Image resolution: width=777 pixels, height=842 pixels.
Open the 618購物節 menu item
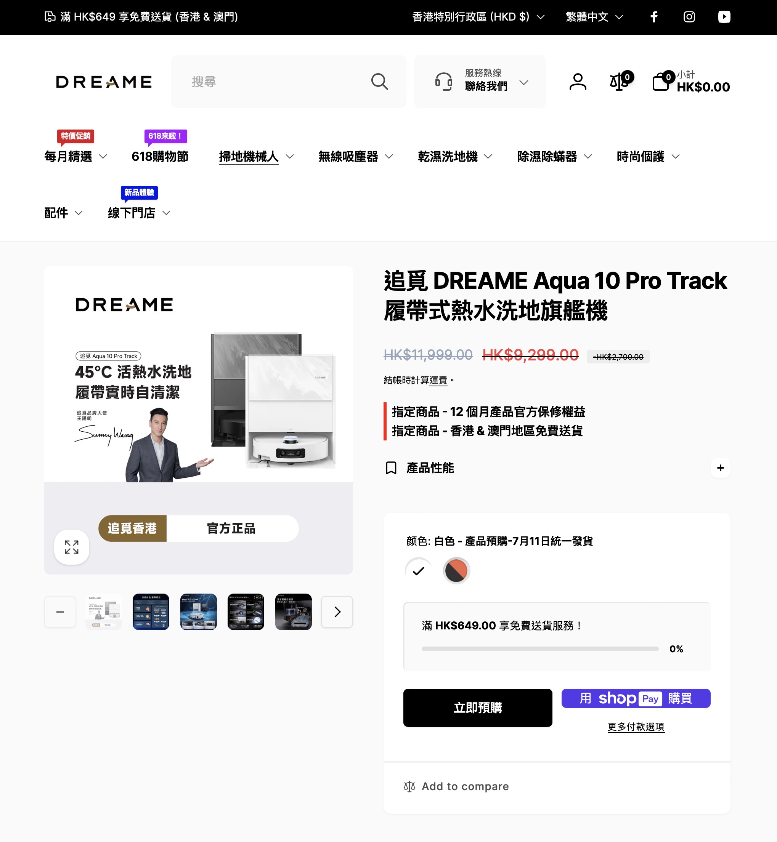(x=160, y=157)
